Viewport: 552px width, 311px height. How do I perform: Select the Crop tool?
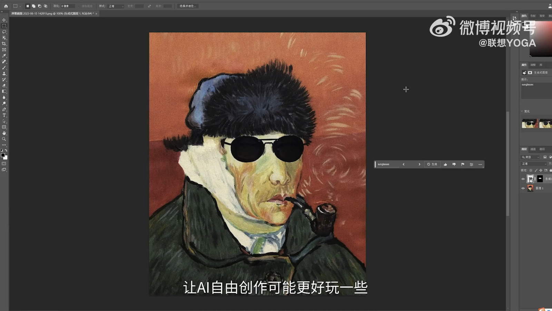point(4,44)
